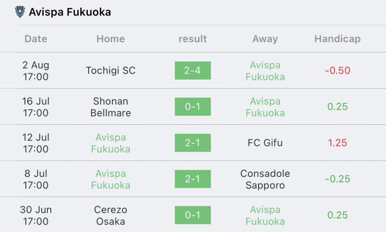Open the 2-1 score versus Consadole Sapporo
This screenshot has width=386, height=232.
[193, 179]
